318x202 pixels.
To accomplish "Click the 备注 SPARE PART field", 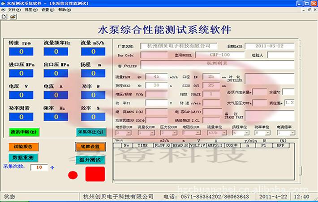I will tap(270, 116).
